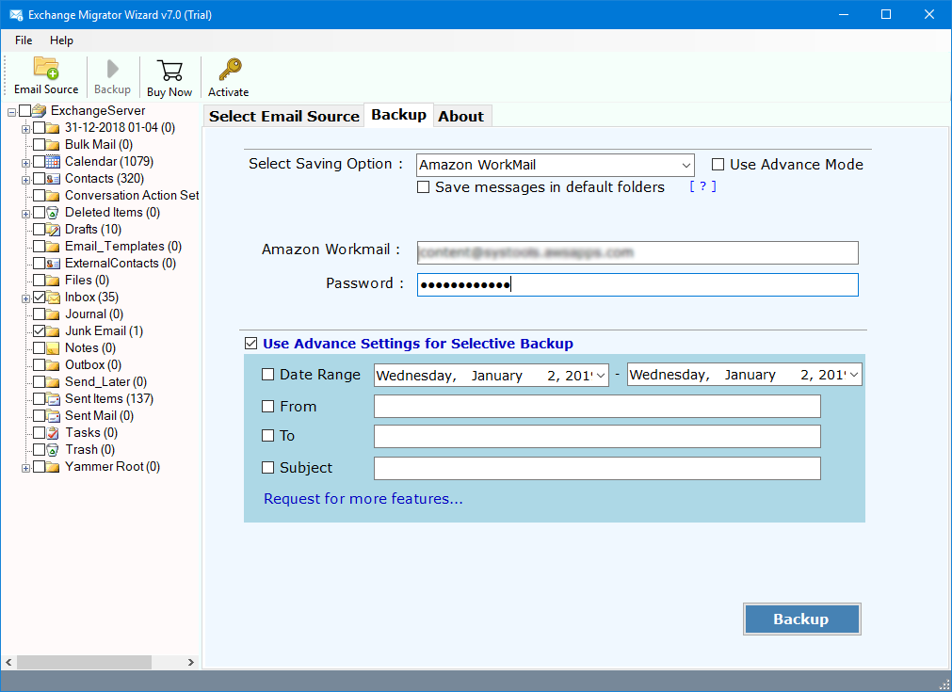Click the Journal folder icon
The height and width of the screenshot is (692, 952).
(x=53, y=314)
